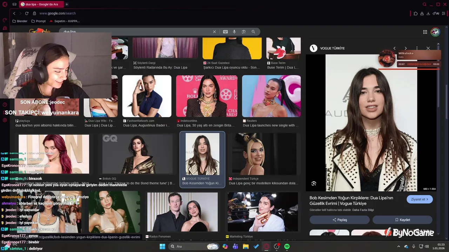Open File Explorer from the taskbar
Viewport: 449px width, 252px height.
pos(246,246)
